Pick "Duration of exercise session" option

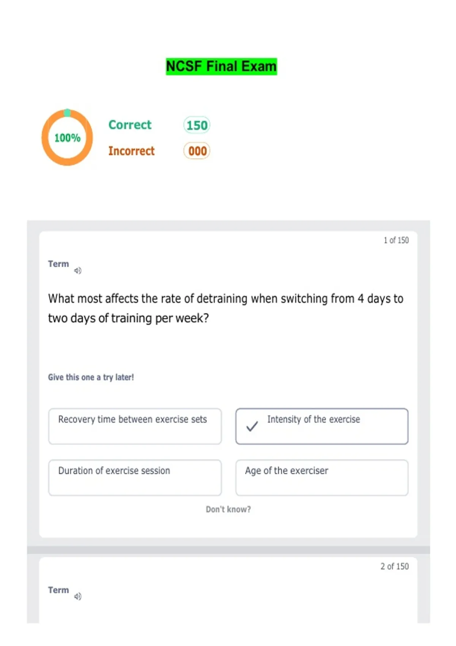[135, 477]
